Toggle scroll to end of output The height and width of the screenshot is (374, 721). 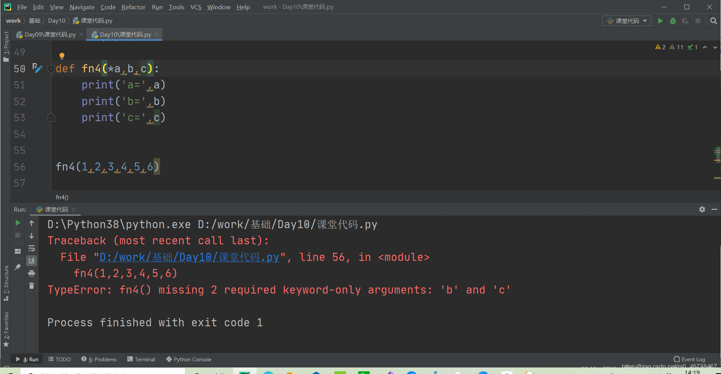[32, 261]
